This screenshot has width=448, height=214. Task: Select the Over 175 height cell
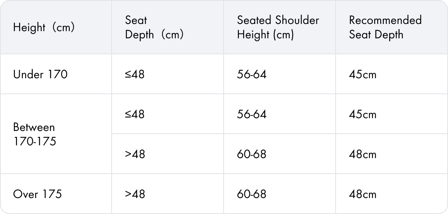click(x=38, y=194)
